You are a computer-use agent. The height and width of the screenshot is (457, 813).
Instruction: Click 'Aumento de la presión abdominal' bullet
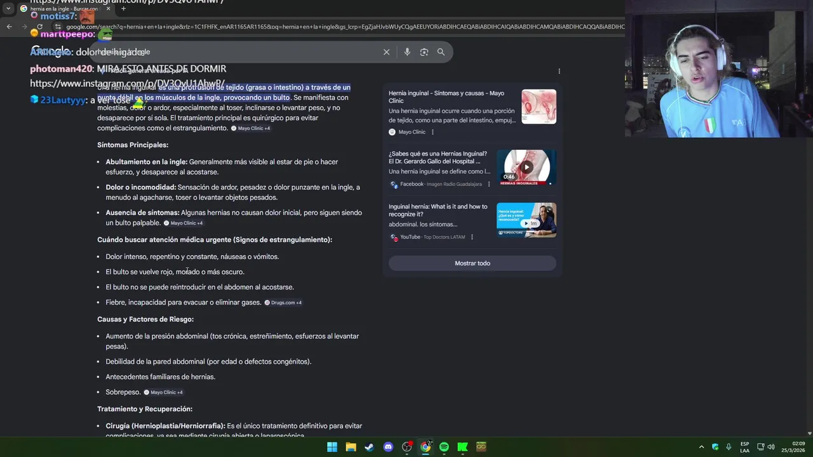pos(232,341)
